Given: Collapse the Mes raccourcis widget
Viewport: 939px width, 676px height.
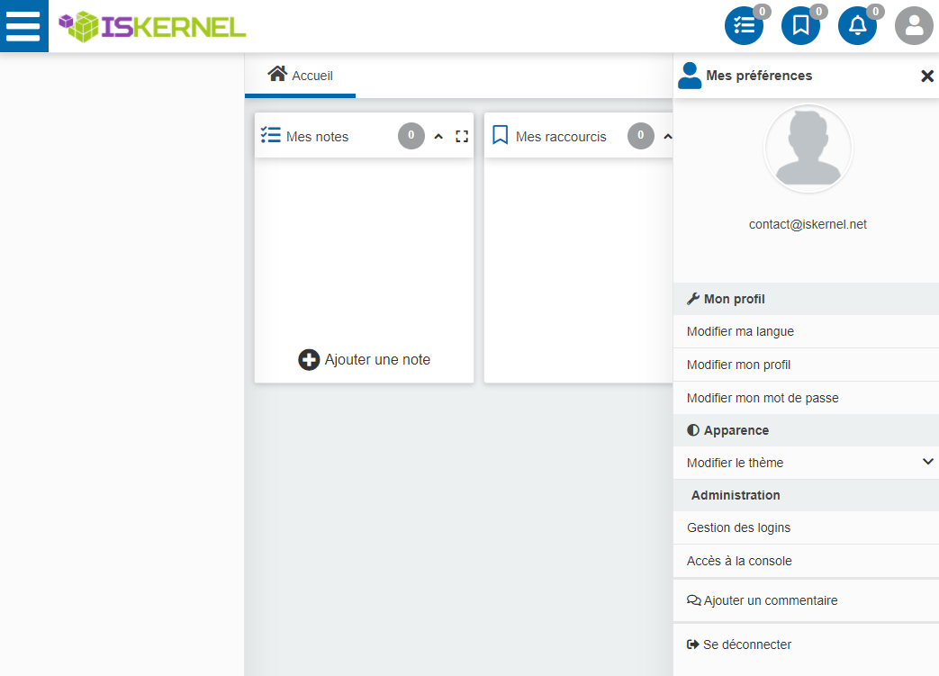Looking at the screenshot, I should (x=667, y=137).
